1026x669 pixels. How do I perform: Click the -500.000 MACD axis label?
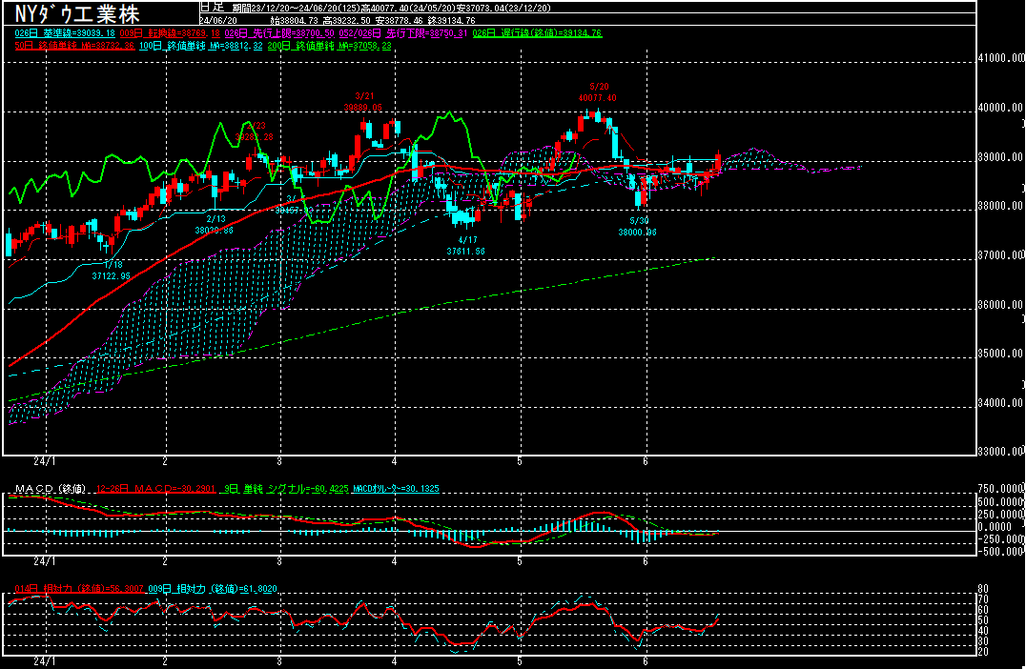coord(1000,551)
